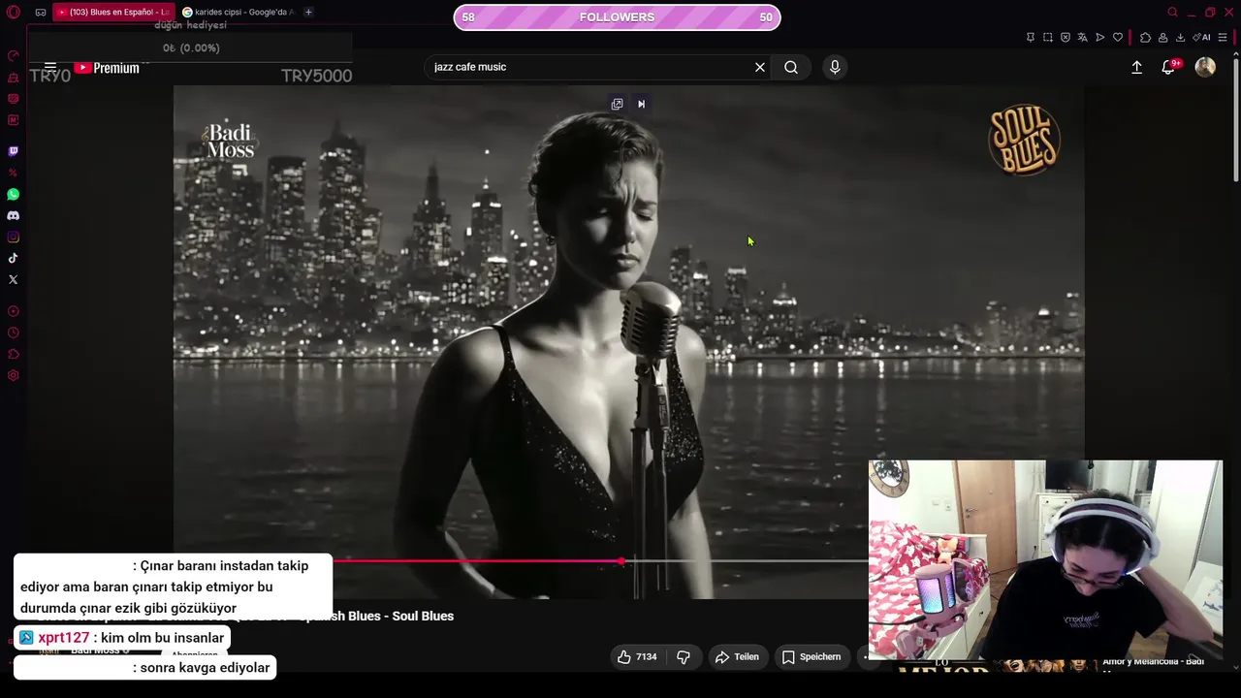Image resolution: width=1241 pixels, height=698 pixels.
Task: Open Discord in the browser sidebar
Action: 14,215
